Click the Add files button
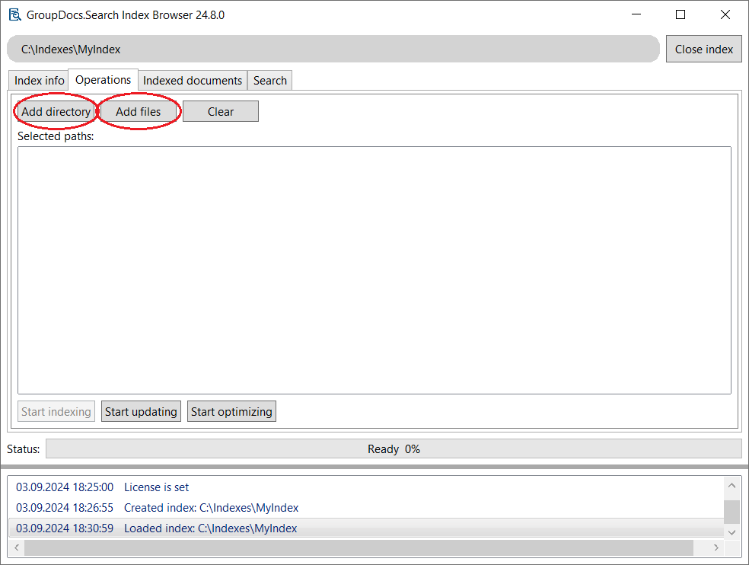The height and width of the screenshot is (565, 749). 139,112
